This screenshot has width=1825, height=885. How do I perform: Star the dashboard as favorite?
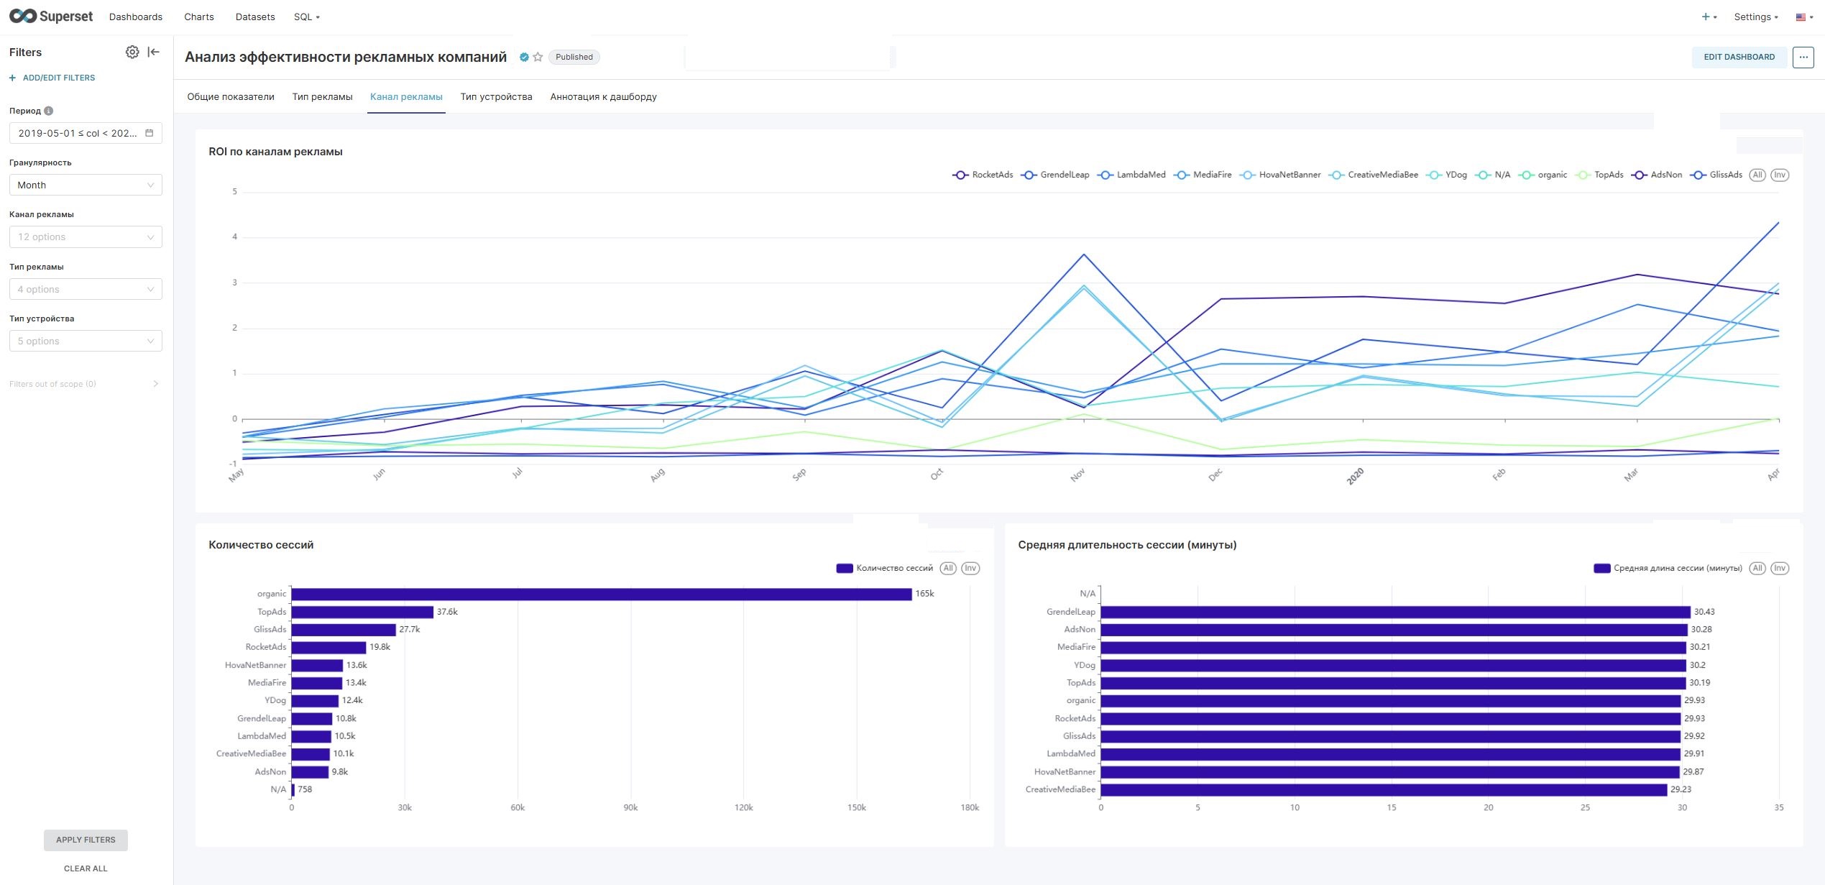coord(538,57)
